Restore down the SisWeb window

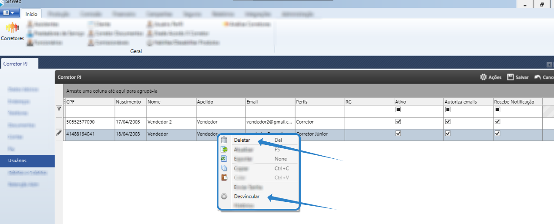[x=542, y=4]
